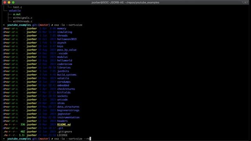Image resolution: width=251 pixels, height=141 pixels.
Task: Click the youtube_examples prompt on bottom line
Action: click(x=19, y=139)
